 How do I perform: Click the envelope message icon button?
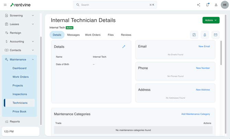[216, 35]
